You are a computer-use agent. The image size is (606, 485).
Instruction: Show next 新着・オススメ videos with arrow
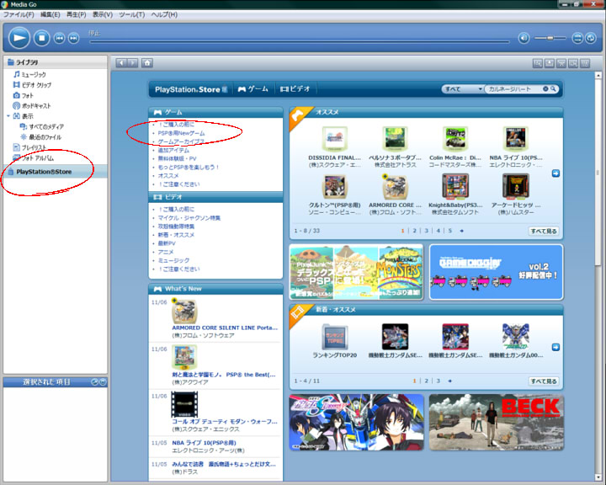pos(555,347)
